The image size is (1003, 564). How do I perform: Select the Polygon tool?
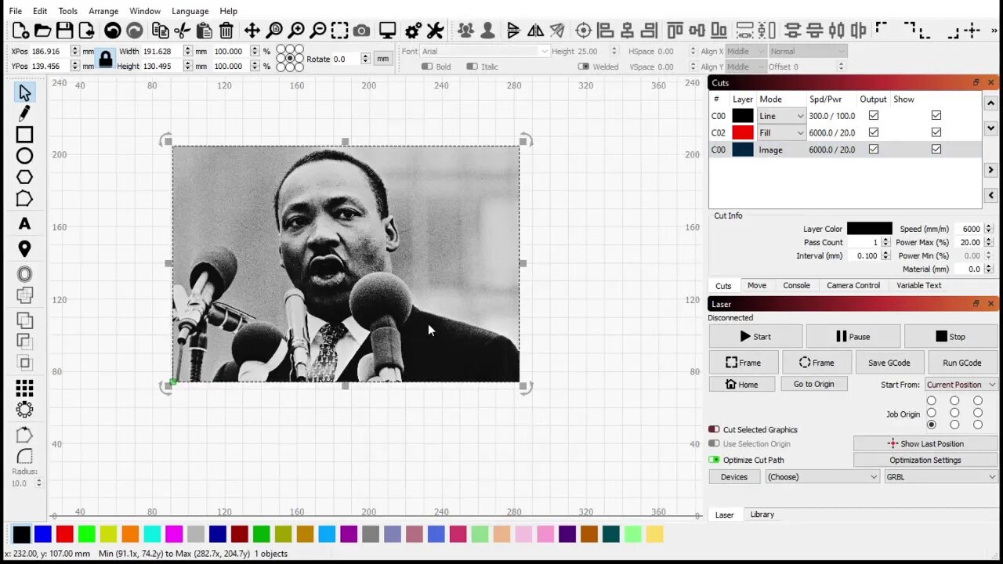tap(24, 177)
